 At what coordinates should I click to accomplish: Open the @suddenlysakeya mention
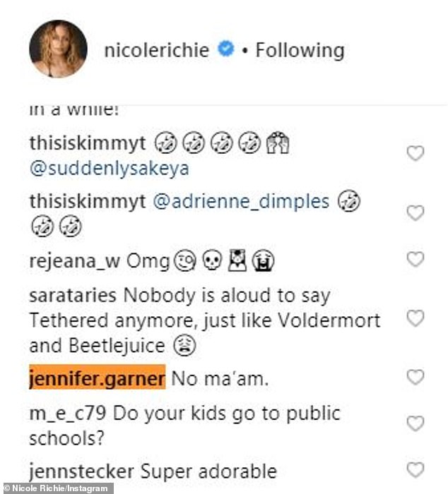point(110,169)
